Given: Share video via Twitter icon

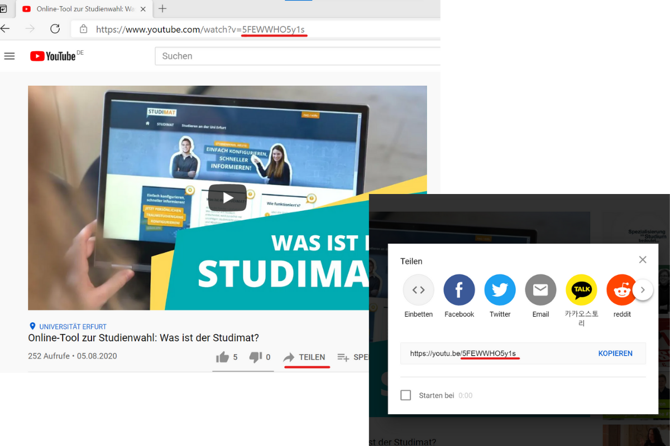Looking at the screenshot, I should (x=500, y=290).
